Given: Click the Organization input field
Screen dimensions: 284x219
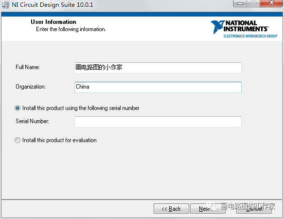Looking at the screenshot, I should tap(158, 87).
